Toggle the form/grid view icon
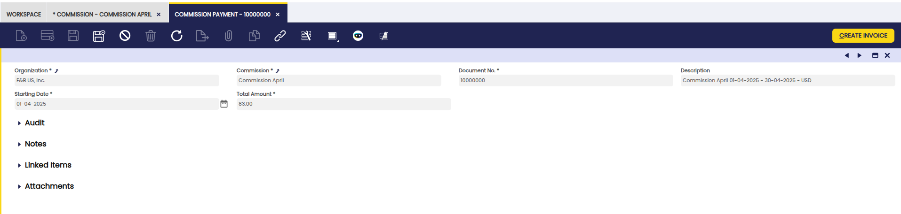Image resolution: width=901 pixels, height=214 pixels. pos(333,36)
